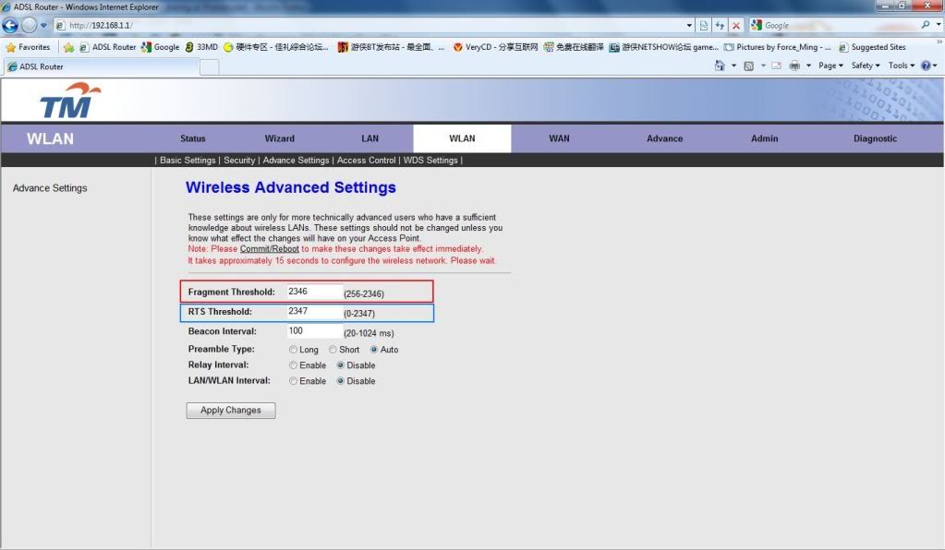
Task: Click the Home icon in command bar
Action: [721, 66]
